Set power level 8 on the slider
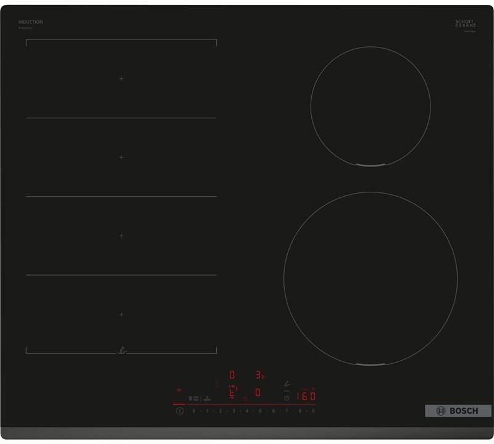 [300, 411]
